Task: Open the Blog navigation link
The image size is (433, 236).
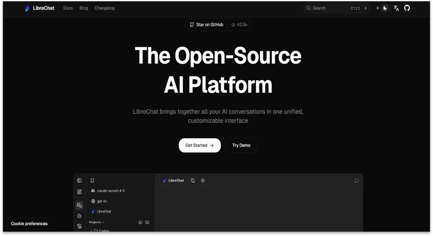Action: 84,8
